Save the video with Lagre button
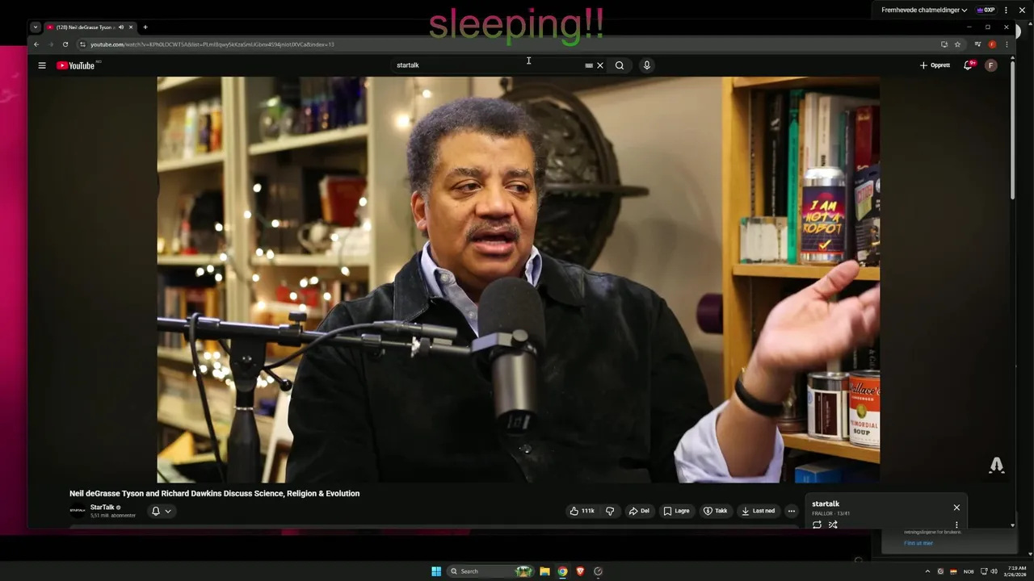Image resolution: width=1034 pixels, height=581 pixels. [x=676, y=511]
